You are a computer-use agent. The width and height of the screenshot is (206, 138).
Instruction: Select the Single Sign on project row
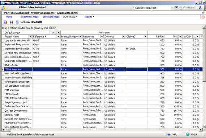click(102, 103)
